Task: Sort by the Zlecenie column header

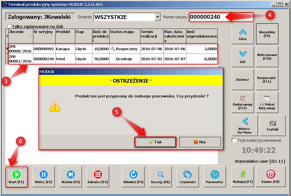Action: pos(20,36)
